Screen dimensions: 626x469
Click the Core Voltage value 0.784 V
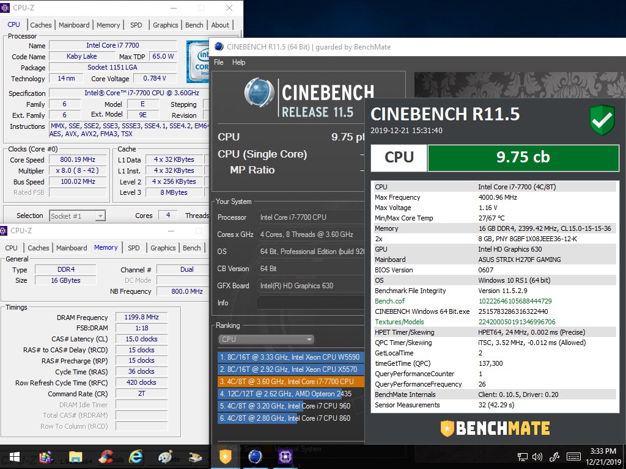pos(155,78)
